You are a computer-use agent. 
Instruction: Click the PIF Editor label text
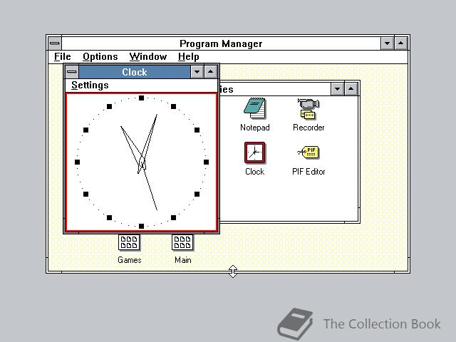(x=309, y=172)
